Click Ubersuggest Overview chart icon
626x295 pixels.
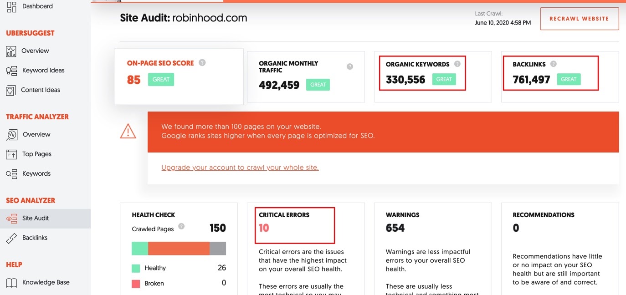(11, 51)
